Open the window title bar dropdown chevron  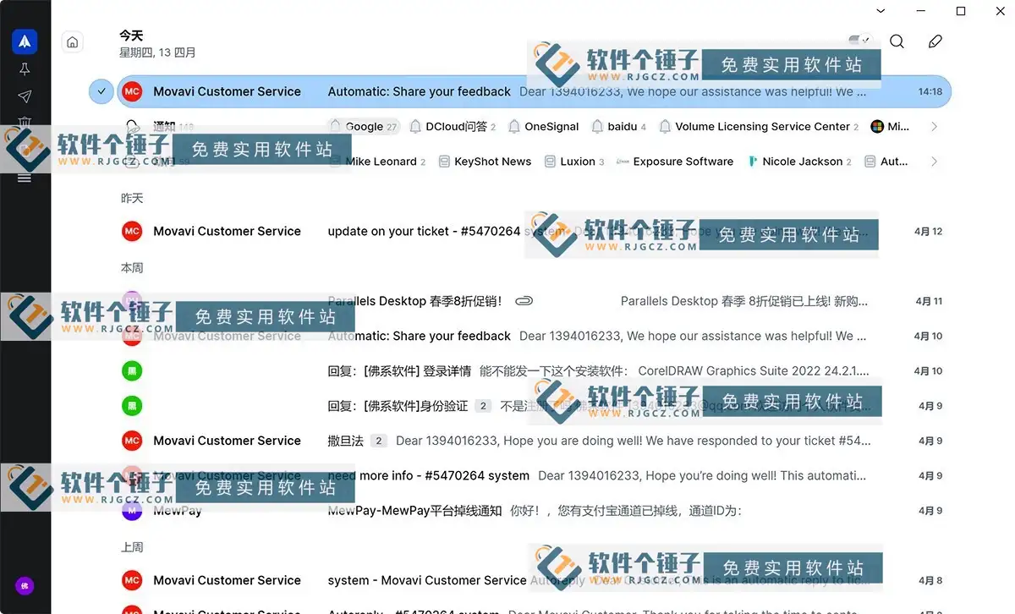(x=881, y=11)
